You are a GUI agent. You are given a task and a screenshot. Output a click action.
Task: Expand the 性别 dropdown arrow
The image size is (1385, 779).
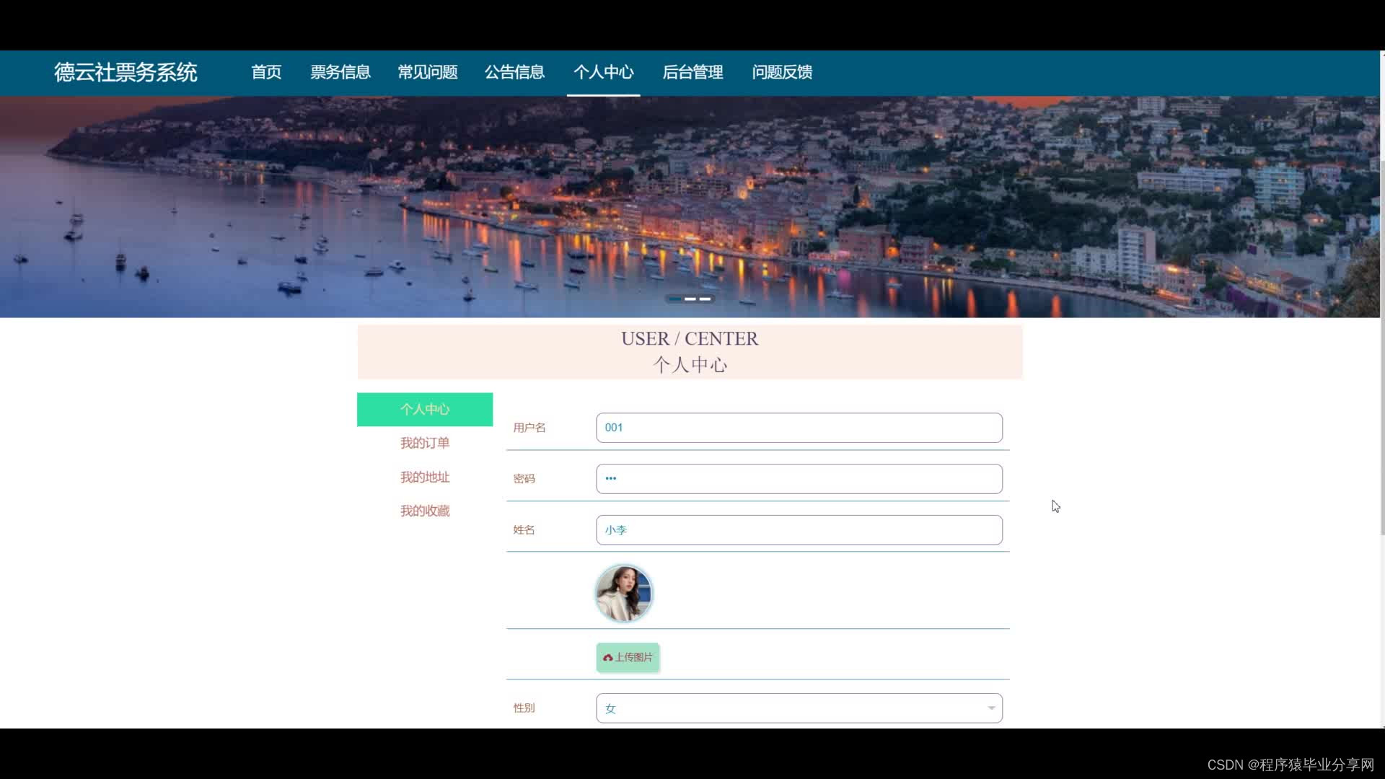991,708
